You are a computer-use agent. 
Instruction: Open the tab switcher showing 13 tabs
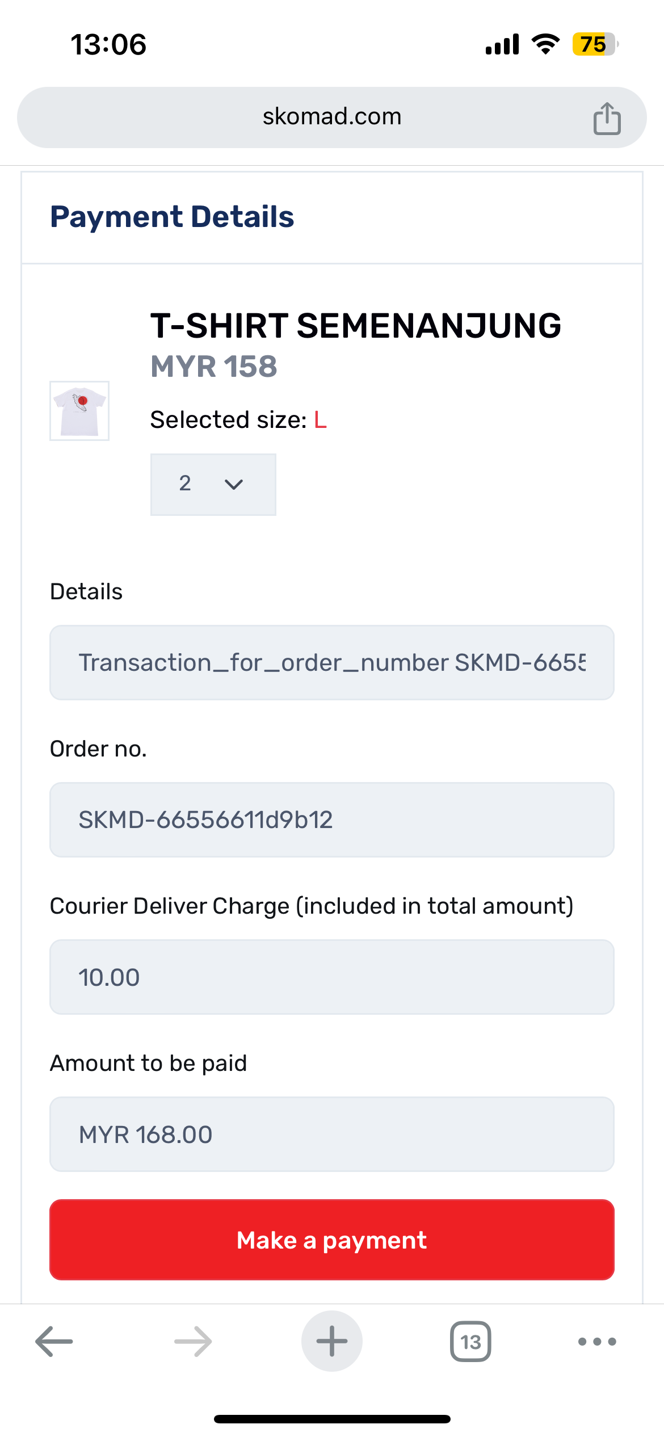click(x=470, y=1342)
